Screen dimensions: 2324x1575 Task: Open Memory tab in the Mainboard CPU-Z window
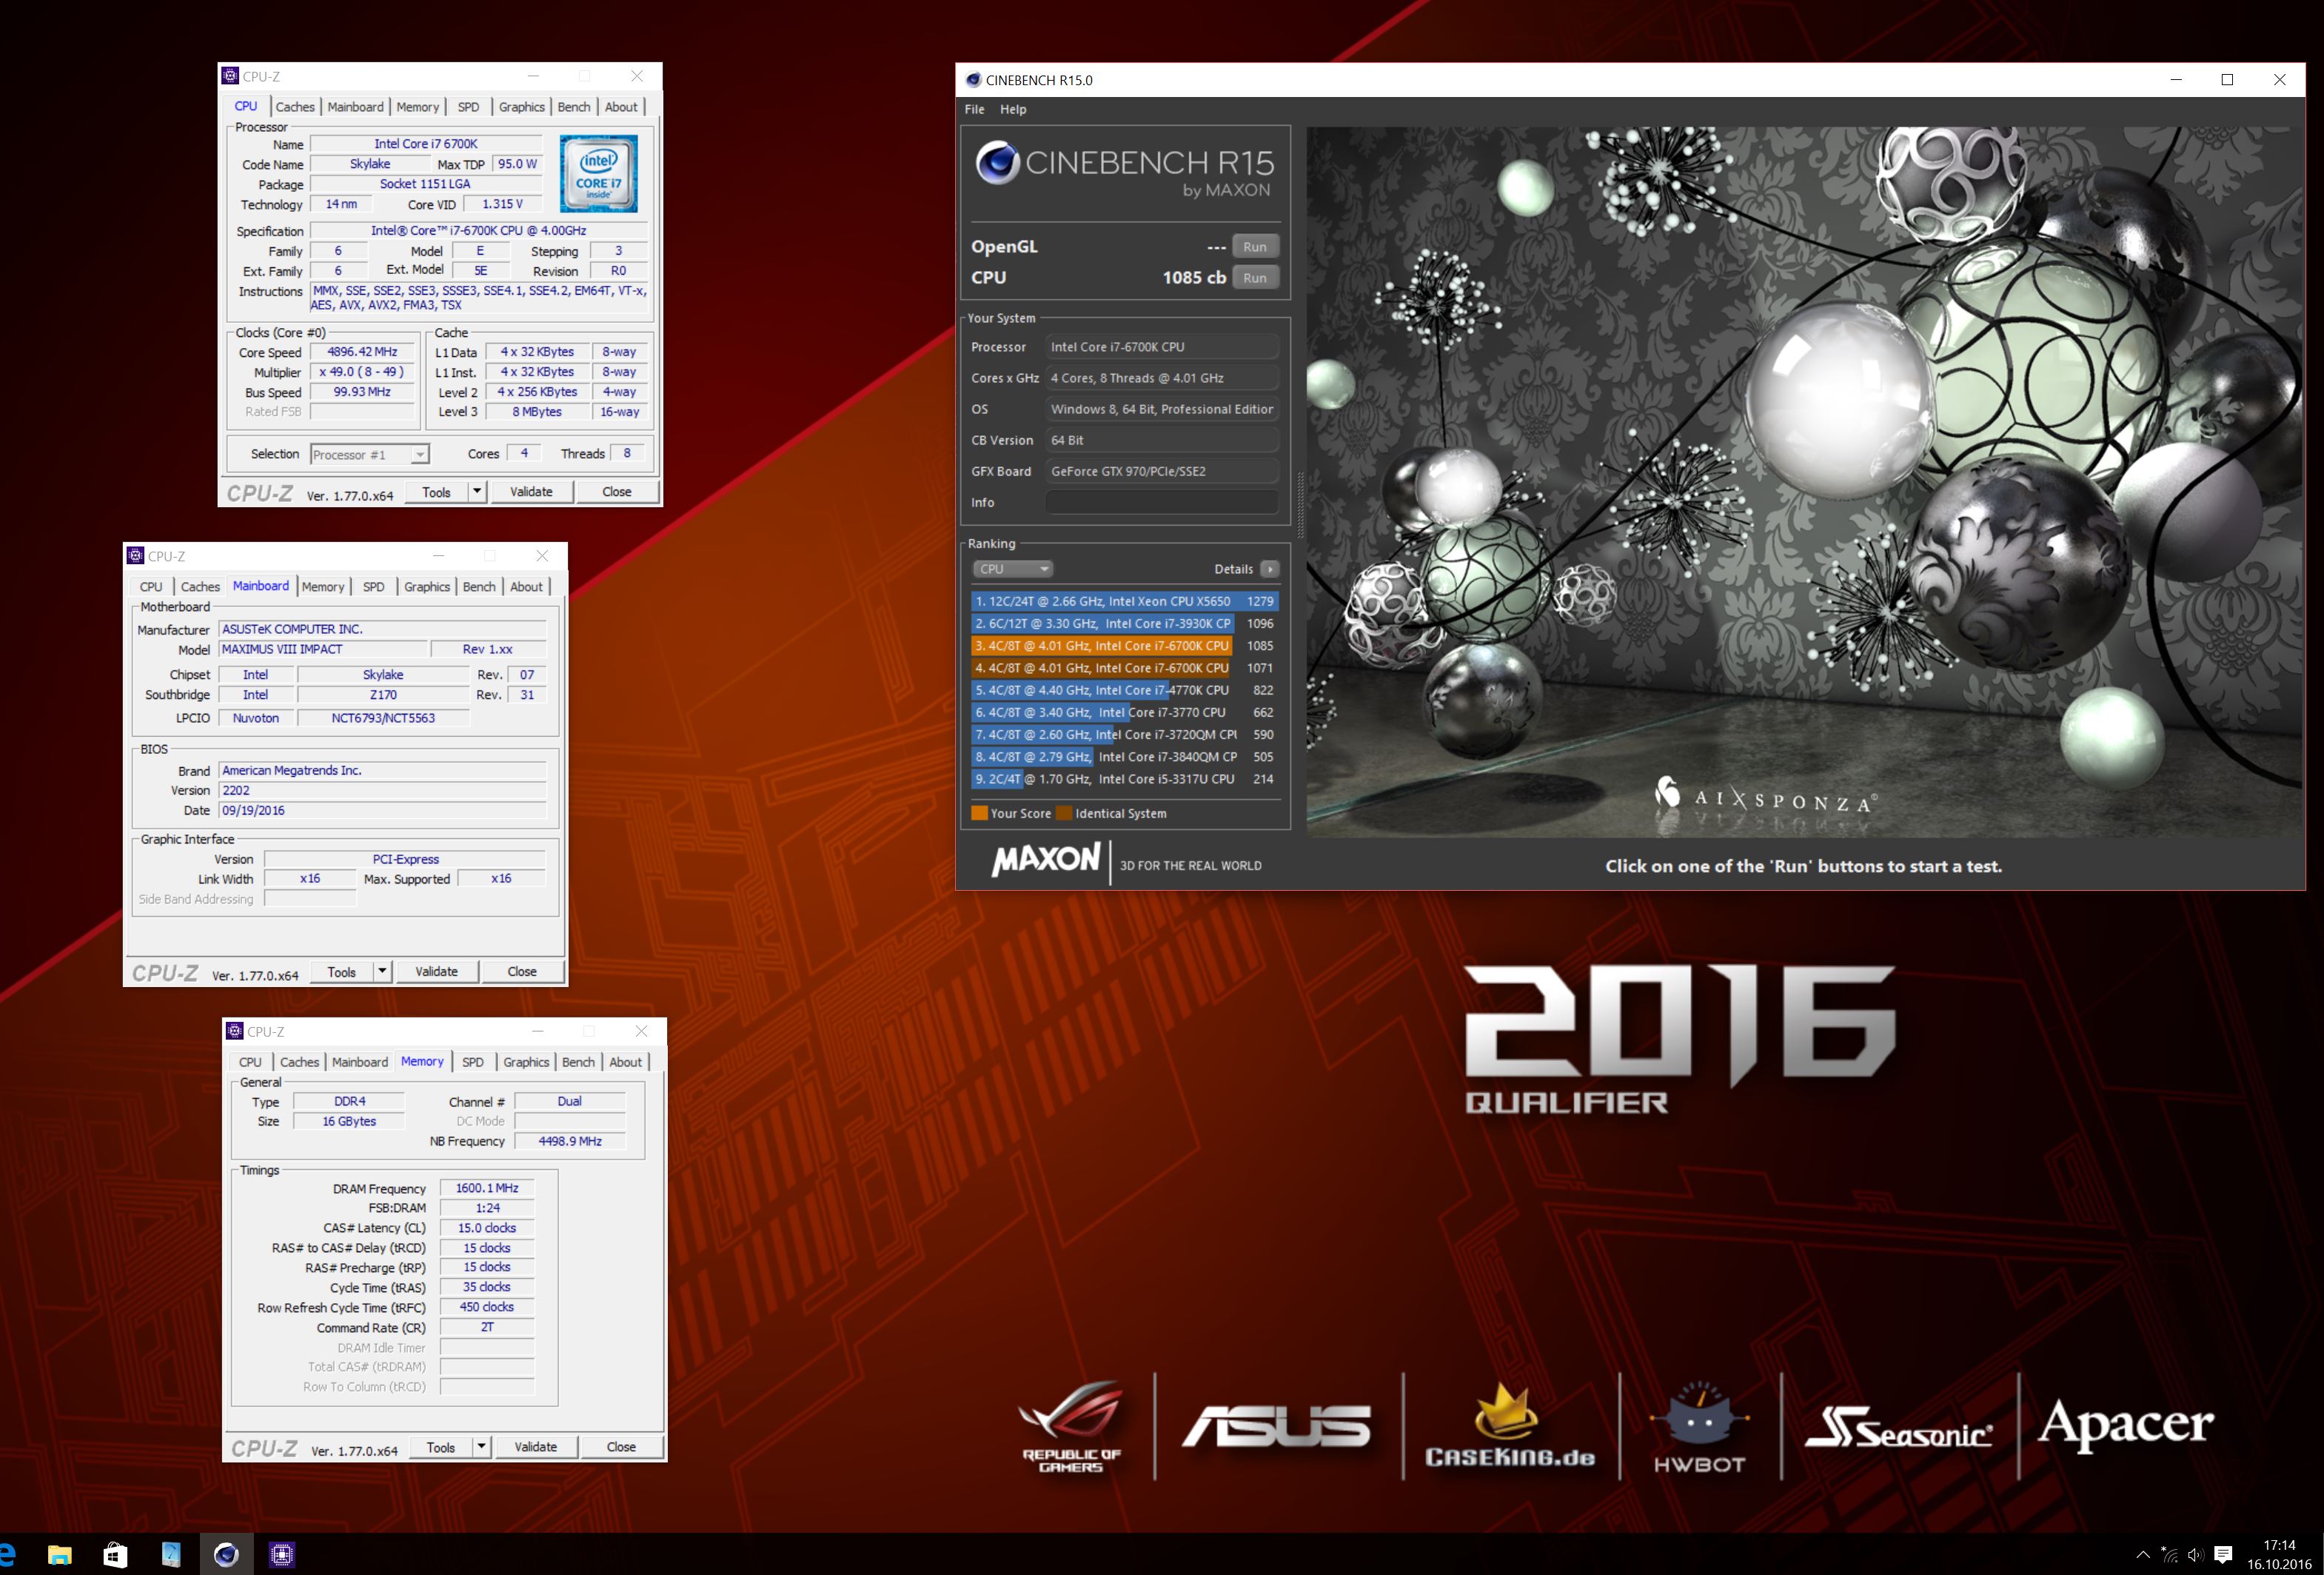click(x=323, y=587)
